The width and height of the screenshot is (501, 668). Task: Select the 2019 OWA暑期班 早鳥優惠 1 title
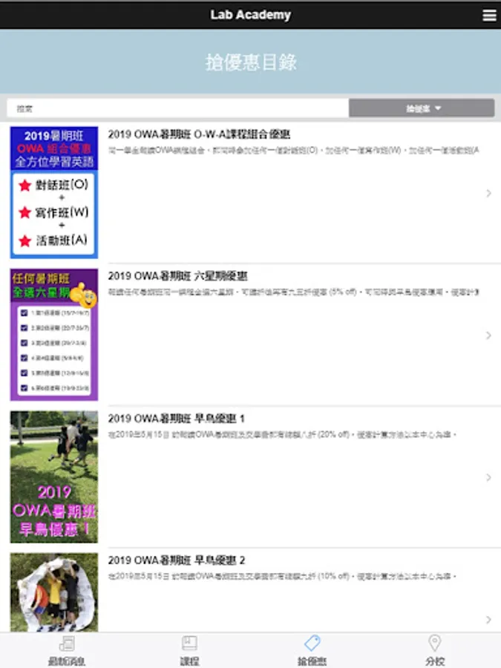[x=177, y=419]
